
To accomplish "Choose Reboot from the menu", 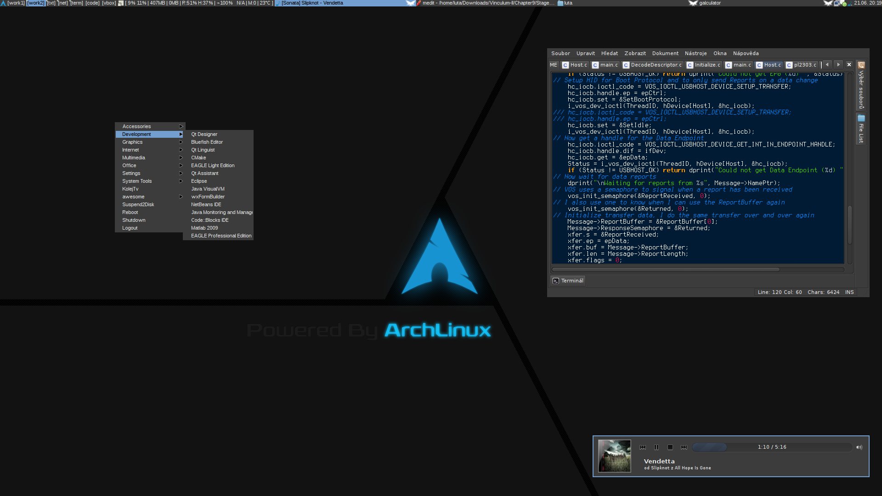I will 149,212.
